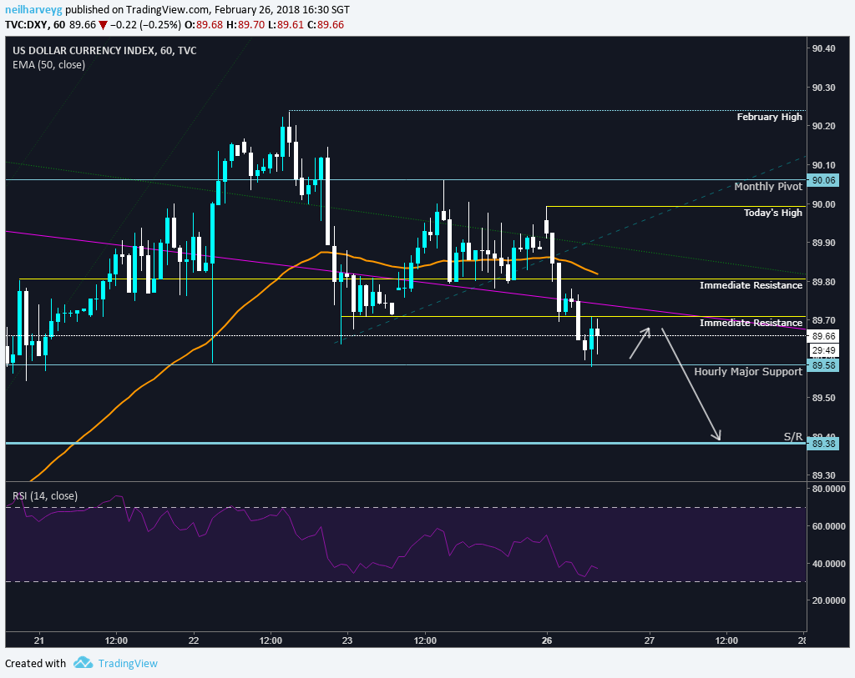The height and width of the screenshot is (678, 855).
Task: Select the Hourly Major Support label
Action: tap(748, 371)
